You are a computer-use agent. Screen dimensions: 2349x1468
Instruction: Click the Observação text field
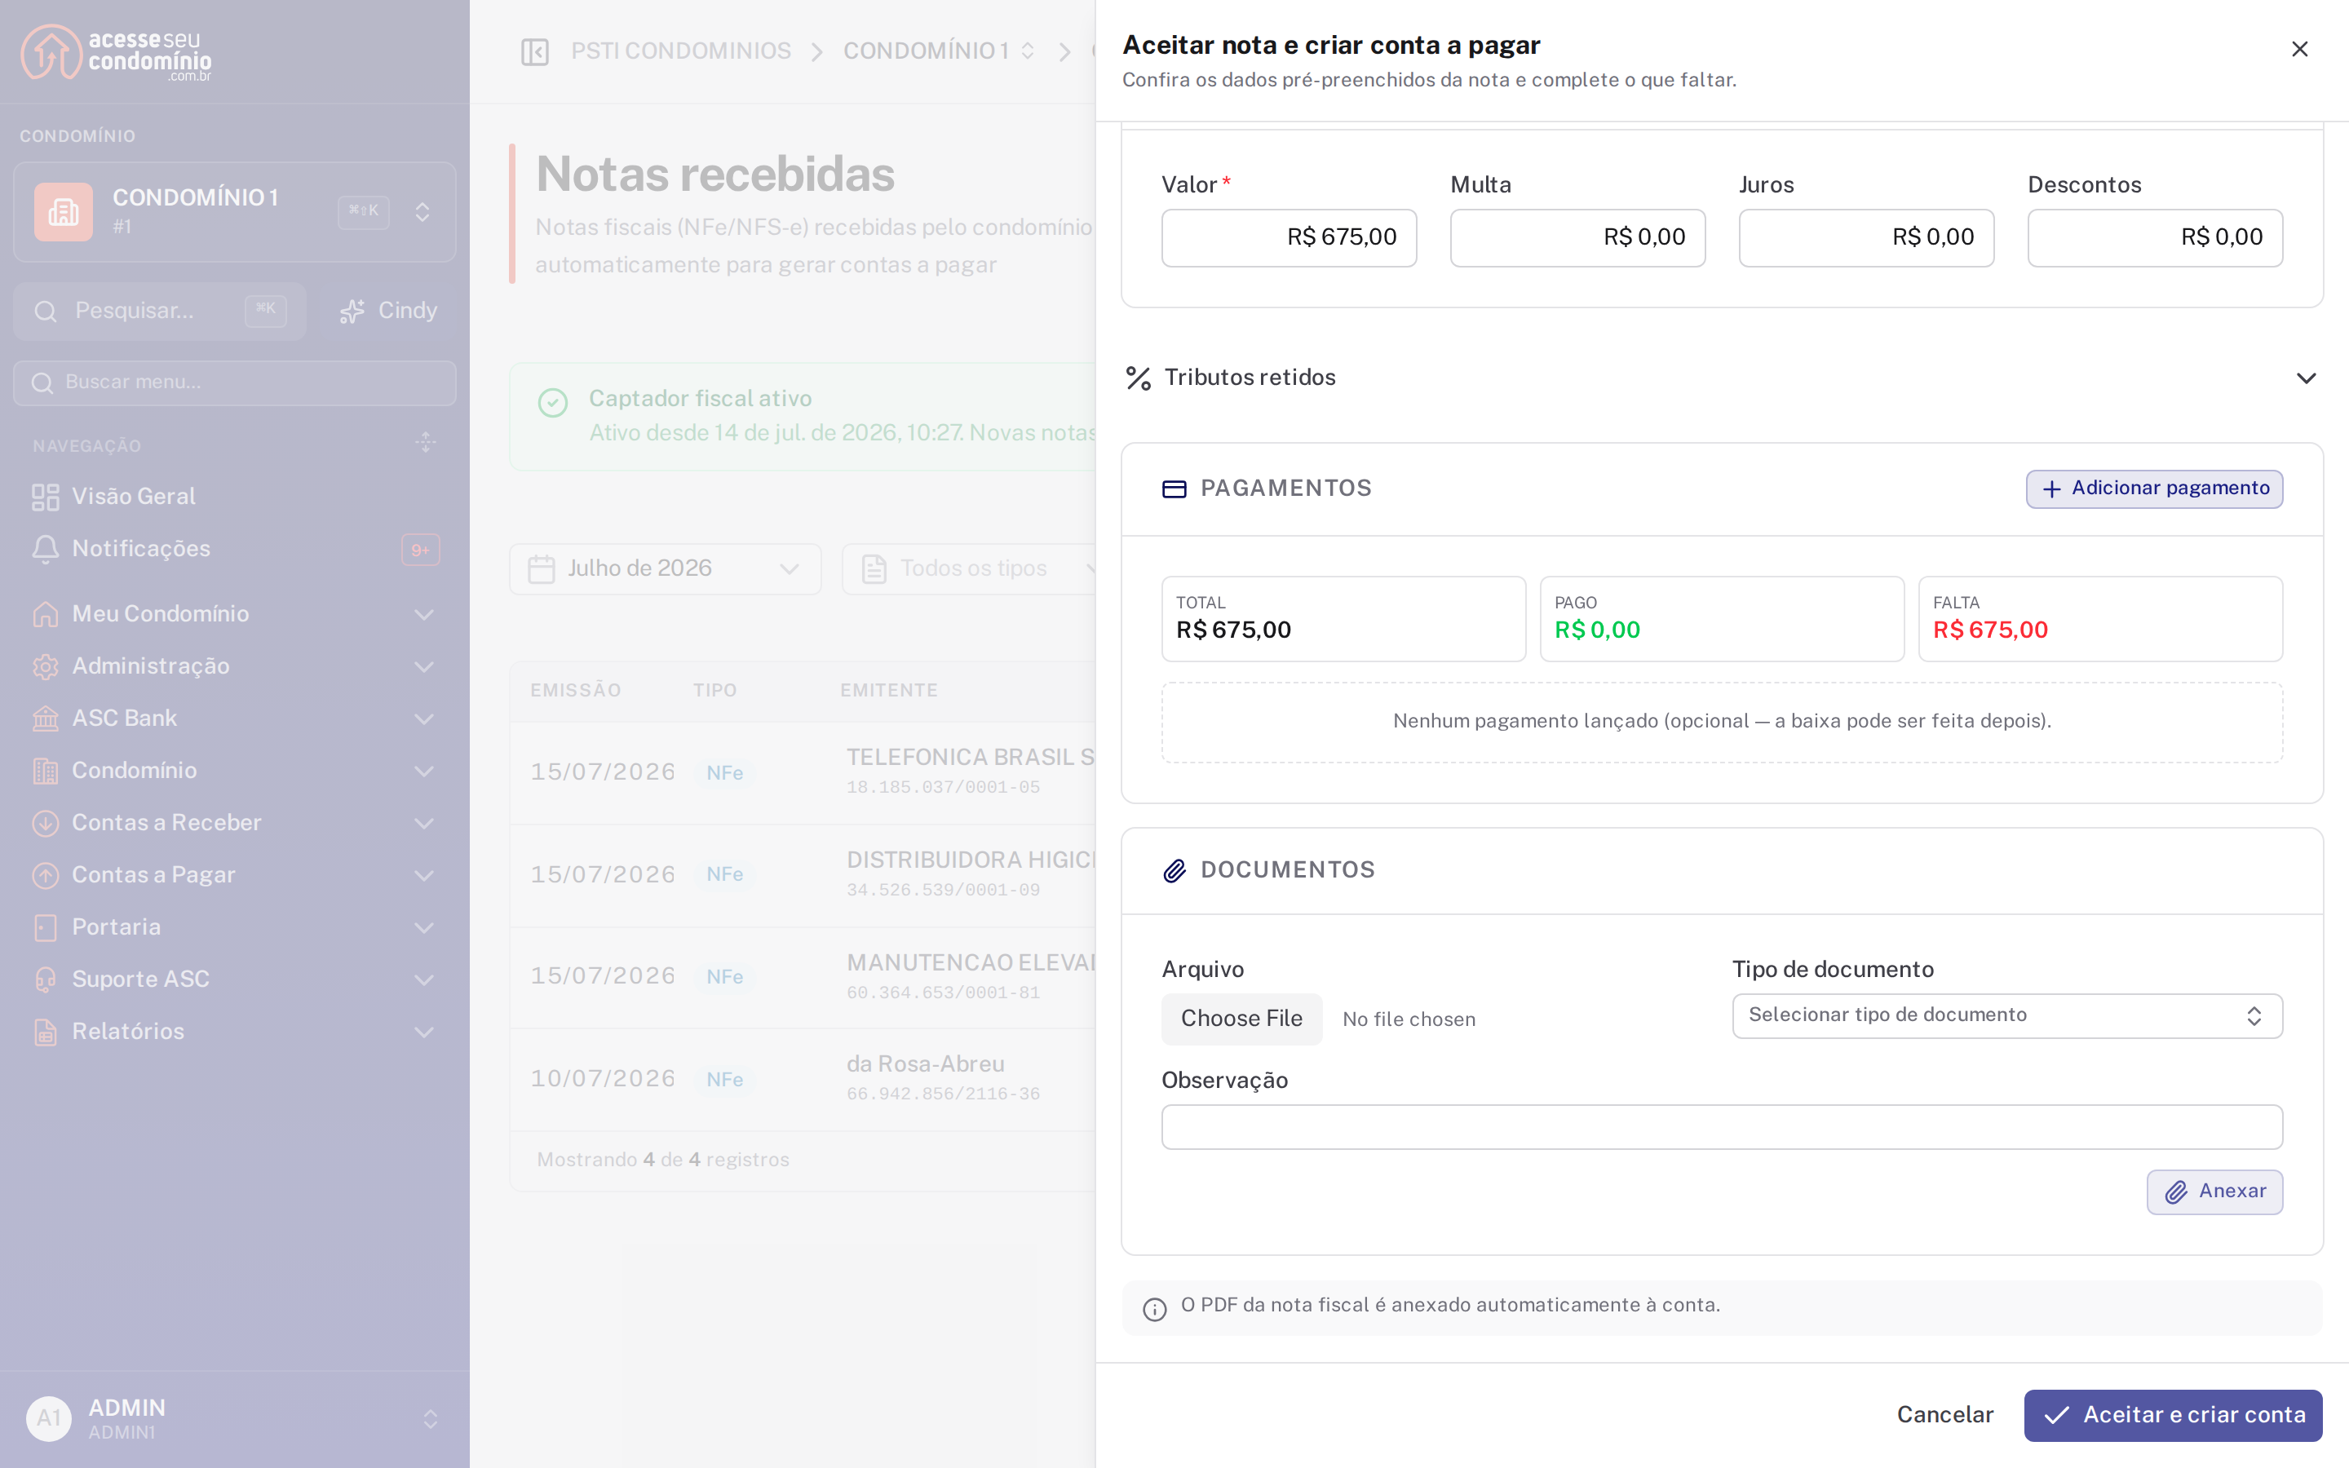pos(1722,1127)
